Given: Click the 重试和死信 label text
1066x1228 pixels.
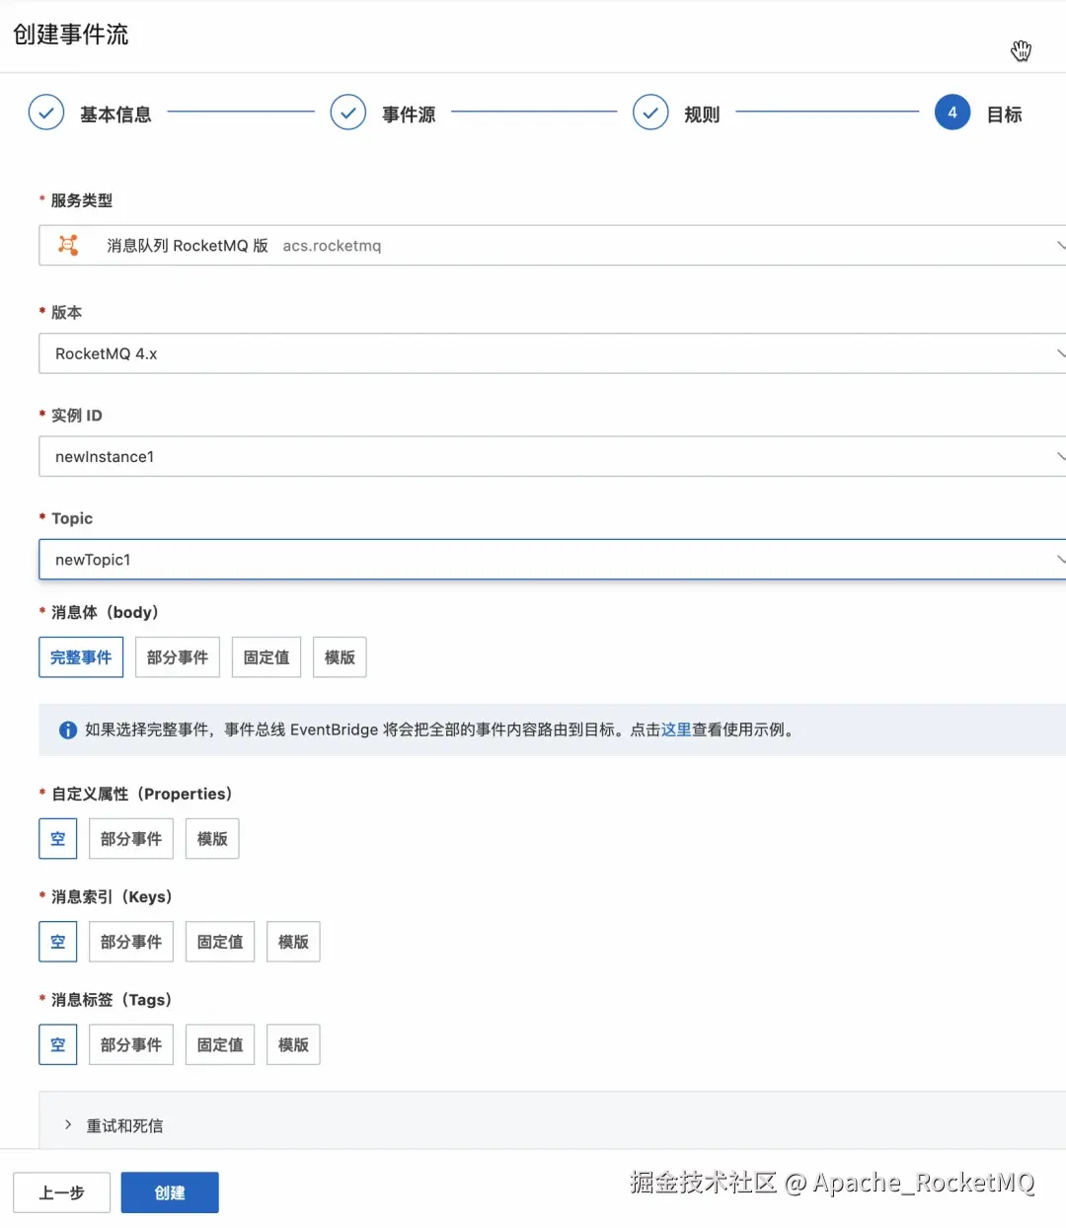Looking at the screenshot, I should point(124,1125).
